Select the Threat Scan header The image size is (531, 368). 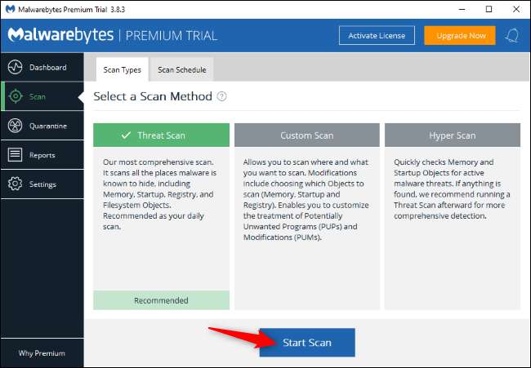tap(161, 135)
